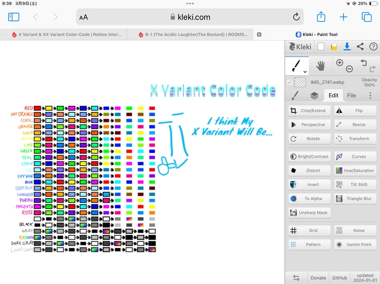Open Kleki help question mark

click(373, 46)
